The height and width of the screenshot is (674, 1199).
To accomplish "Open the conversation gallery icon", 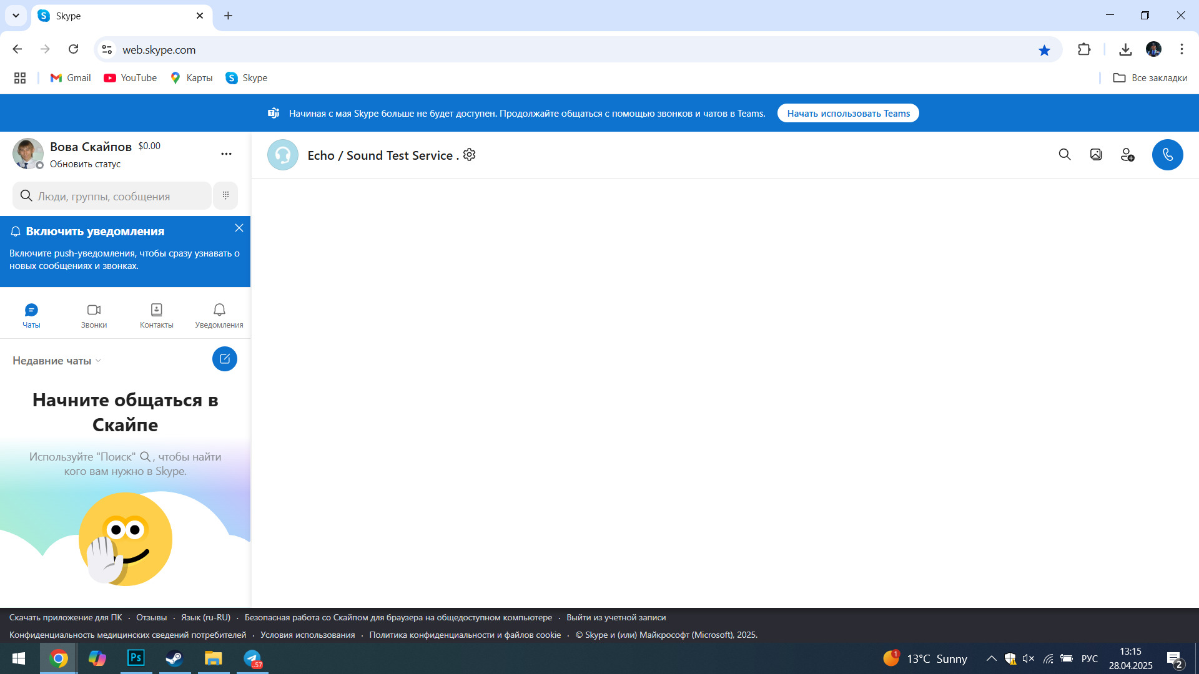I will click(x=1096, y=155).
